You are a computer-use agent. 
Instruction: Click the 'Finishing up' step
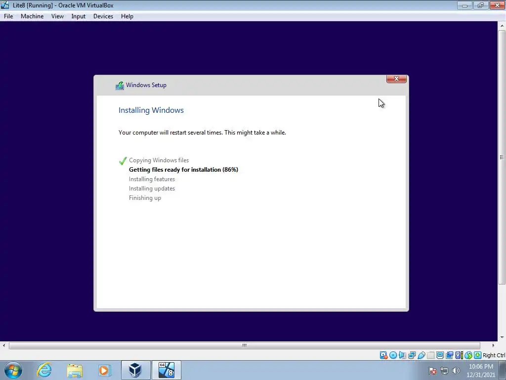pos(145,198)
